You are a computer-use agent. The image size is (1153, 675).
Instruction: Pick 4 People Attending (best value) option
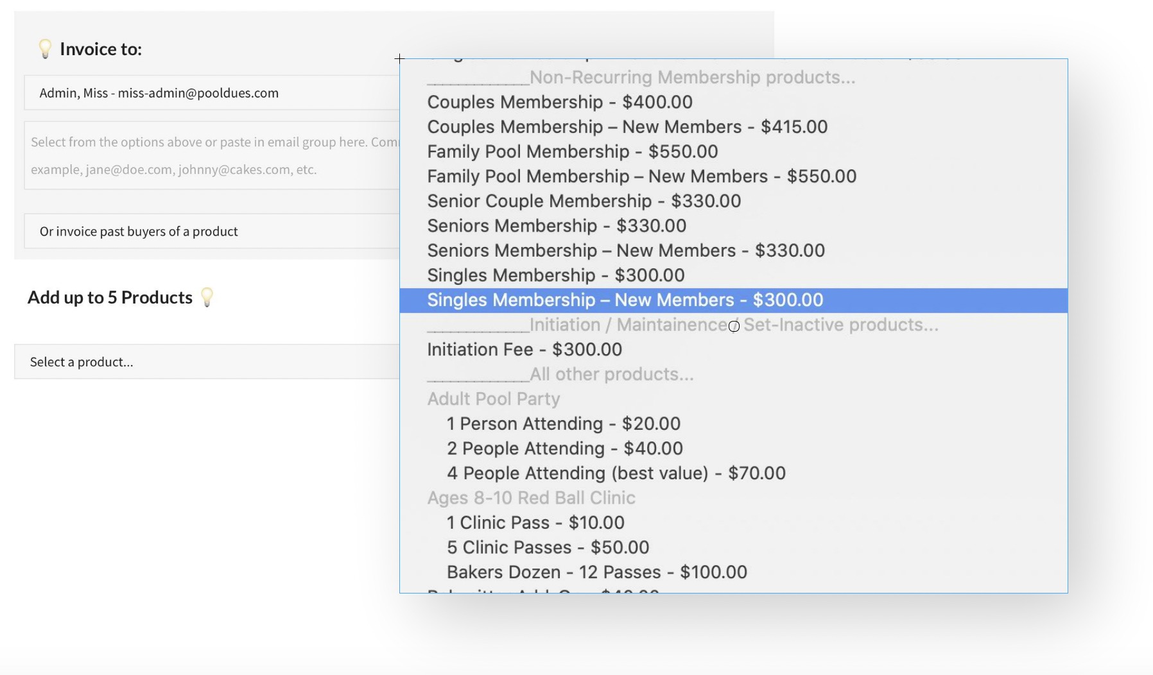[x=616, y=474]
